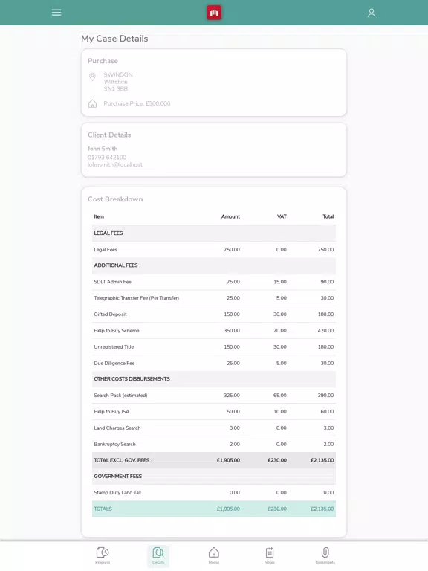Click the ADDITIONAL FEES section row
This screenshot has height=571, width=428.
(x=214, y=265)
